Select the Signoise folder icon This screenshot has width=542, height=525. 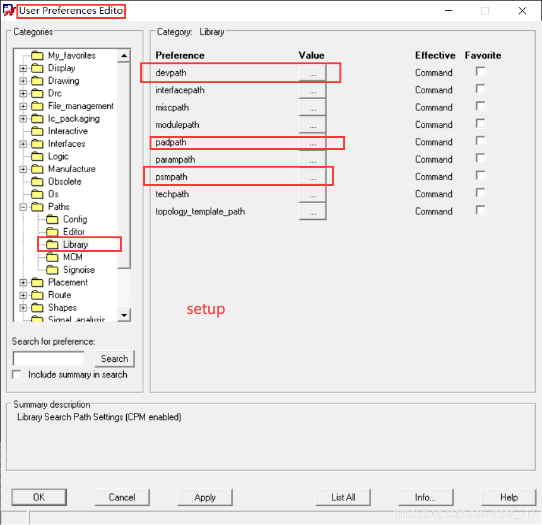52,270
